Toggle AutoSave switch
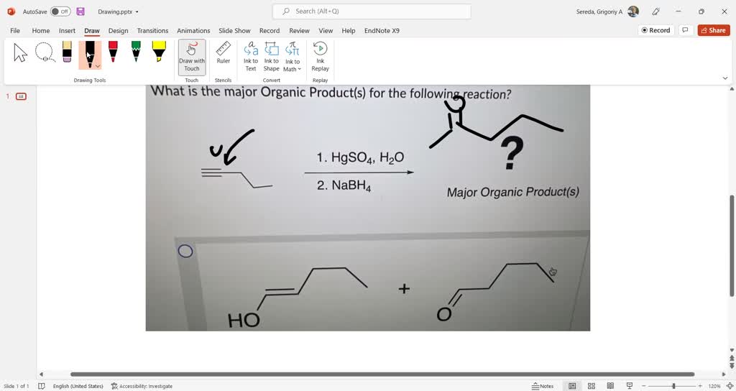Image resolution: width=736 pixels, height=391 pixels. click(60, 11)
